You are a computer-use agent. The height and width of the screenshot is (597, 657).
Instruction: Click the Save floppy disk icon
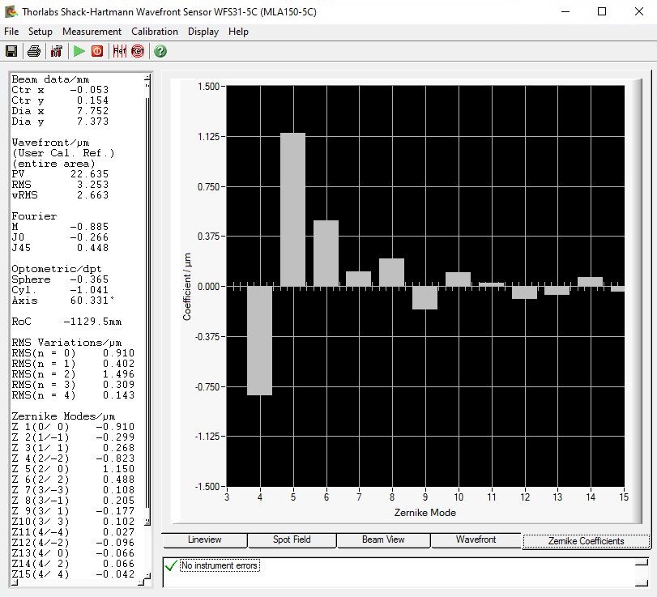11,51
